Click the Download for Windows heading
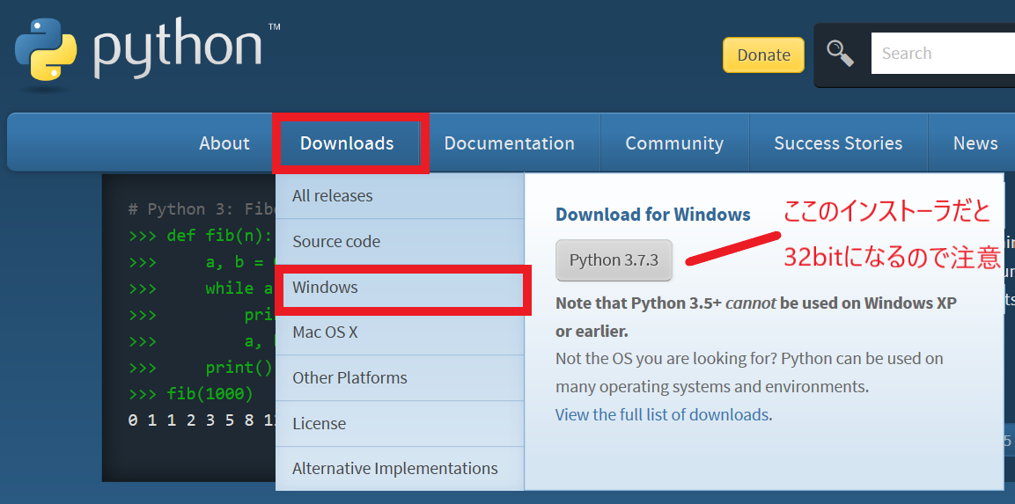 pos(652,215)
